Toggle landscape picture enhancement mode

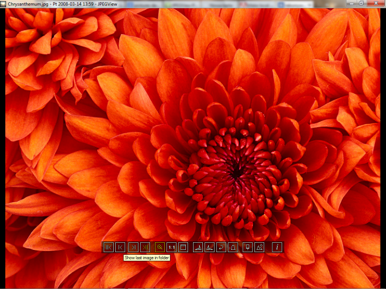(259, 247)
